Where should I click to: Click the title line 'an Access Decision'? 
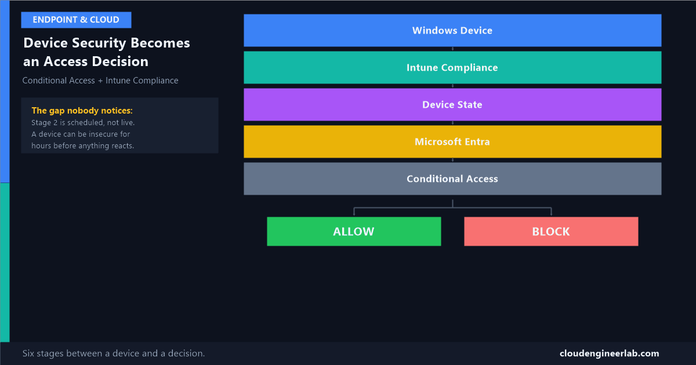tap(86, 61)
